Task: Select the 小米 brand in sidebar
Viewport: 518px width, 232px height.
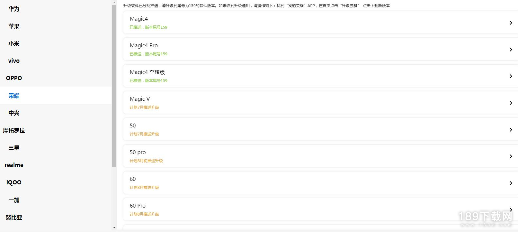Action: [x=14, y=44]
